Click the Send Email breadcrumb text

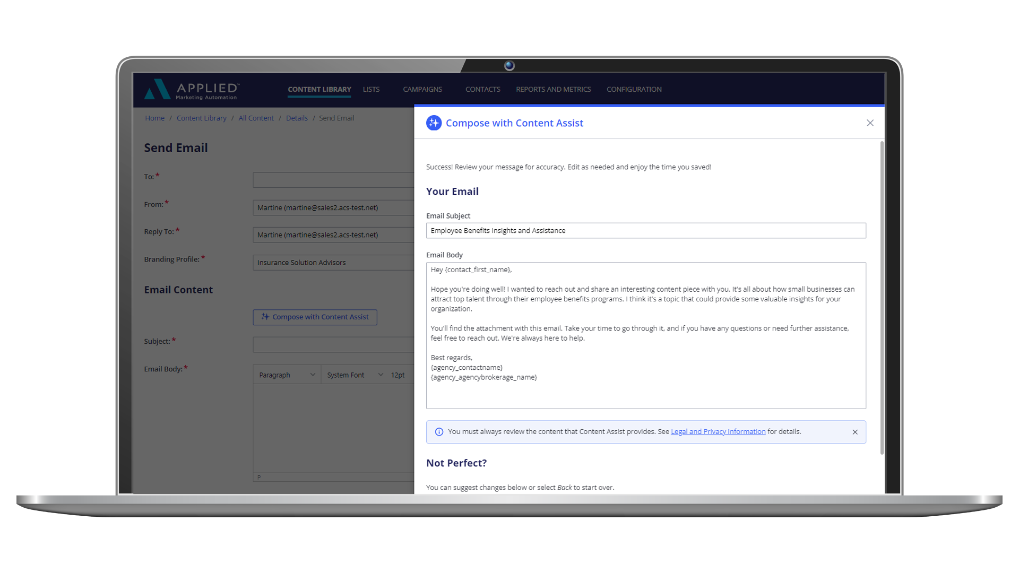(x=336, y=118)
